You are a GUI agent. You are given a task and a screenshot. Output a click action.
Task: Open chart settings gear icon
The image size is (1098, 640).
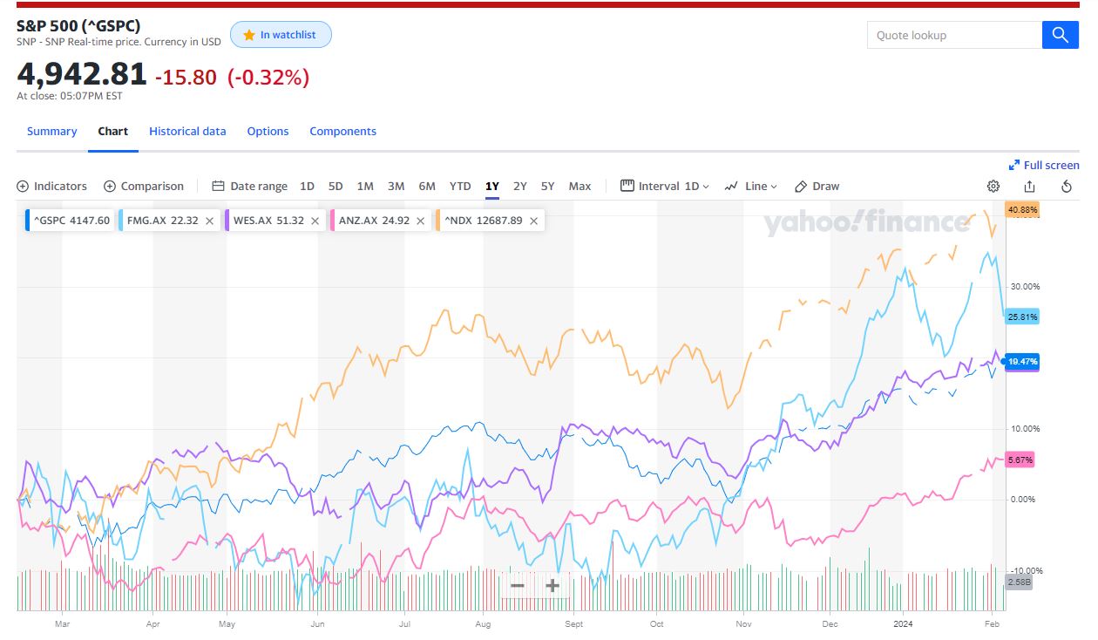[993, 186]
